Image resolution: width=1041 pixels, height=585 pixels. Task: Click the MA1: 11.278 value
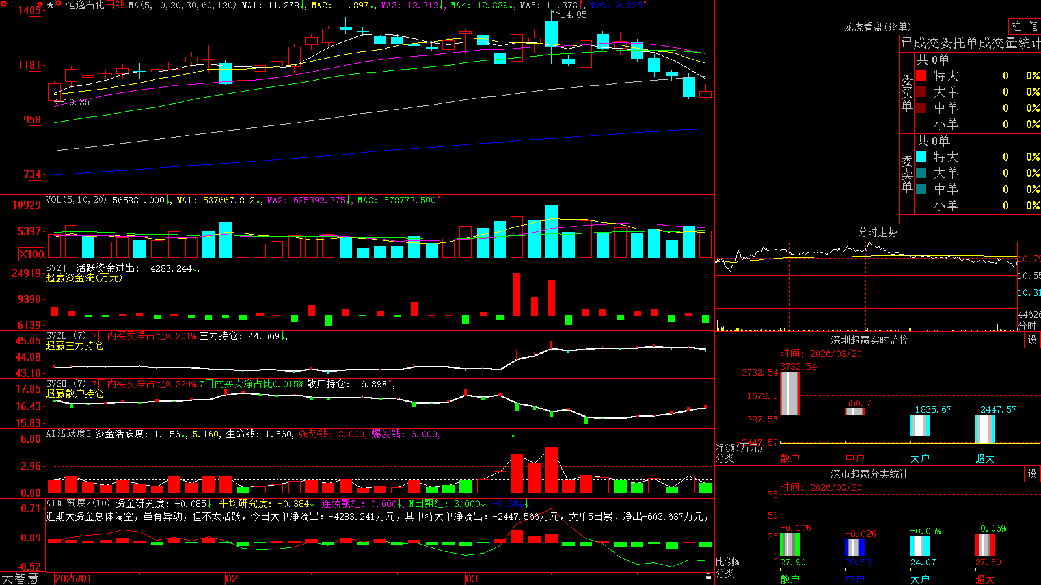click(271, 5)
